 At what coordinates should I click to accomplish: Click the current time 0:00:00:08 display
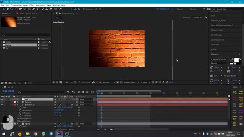coord(8,91)
